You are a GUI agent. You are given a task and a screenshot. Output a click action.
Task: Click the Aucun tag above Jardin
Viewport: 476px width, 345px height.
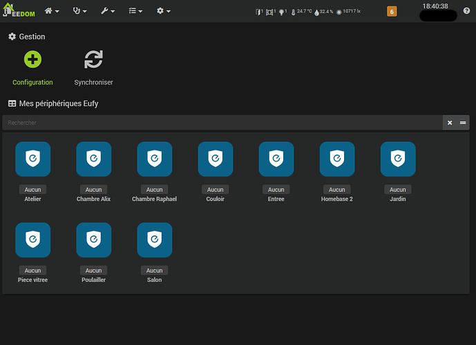tap(398, 190)
